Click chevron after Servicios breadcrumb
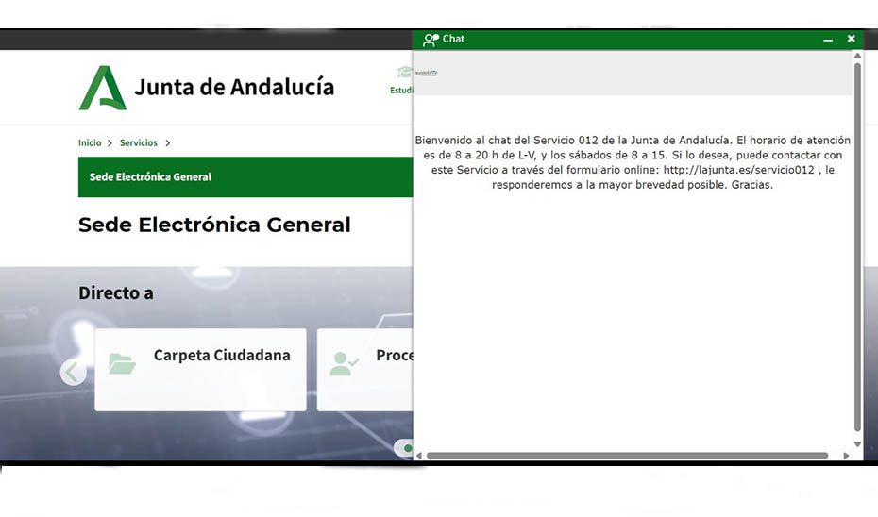Screen dimensions: 878x517 [x=167, y=143]
